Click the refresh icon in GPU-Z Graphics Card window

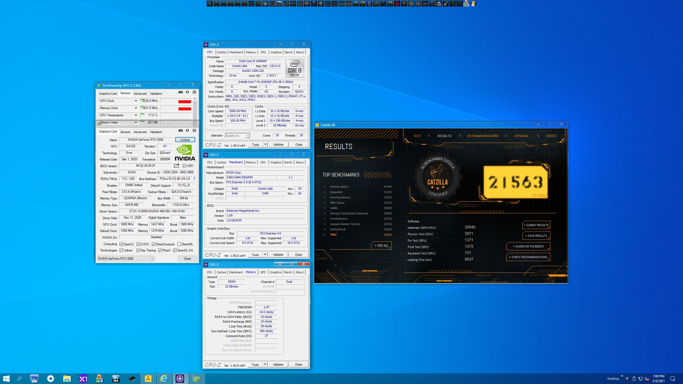click(x=188, y=130)
